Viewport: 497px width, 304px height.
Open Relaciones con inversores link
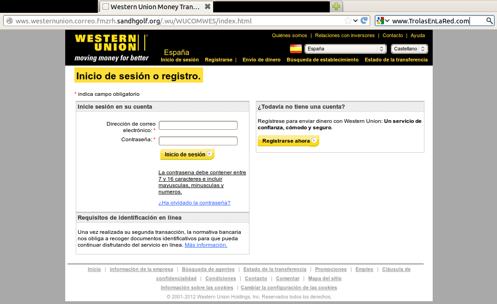pyautogui.click(x=345, y=35)
